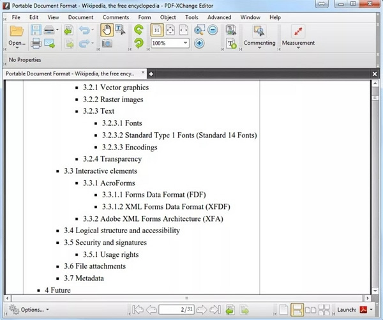The image size is (383, 320).
Task: Go to the first page
Action: click(x=138, y=310)
